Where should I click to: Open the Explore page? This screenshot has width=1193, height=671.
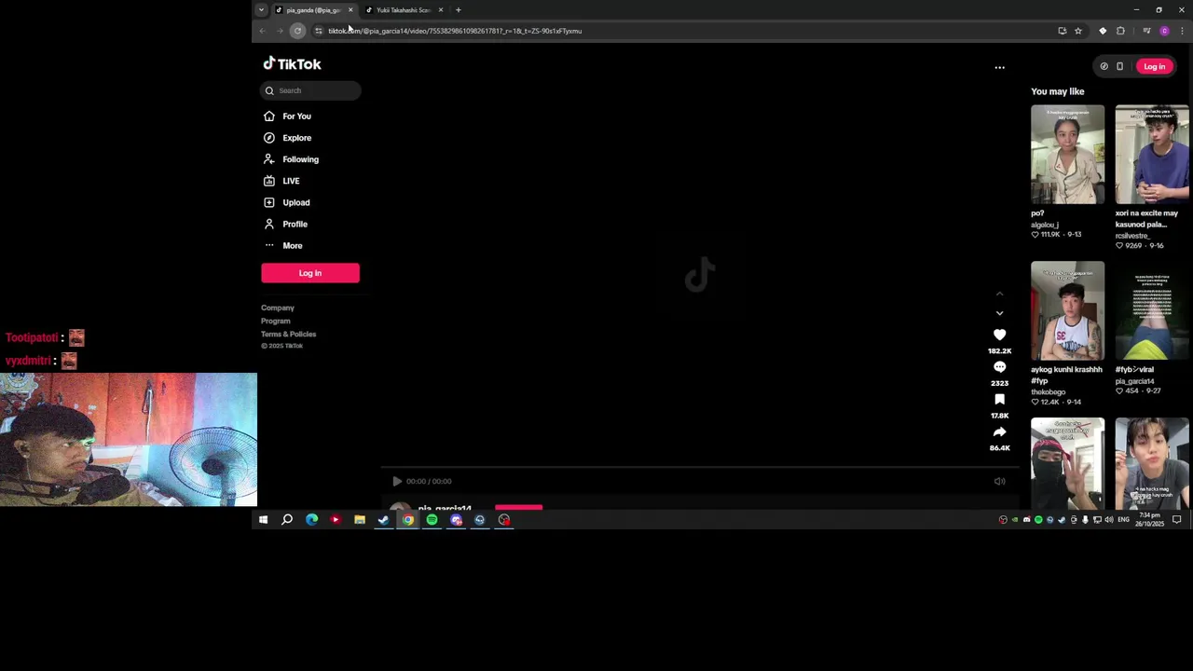(296, 138)
